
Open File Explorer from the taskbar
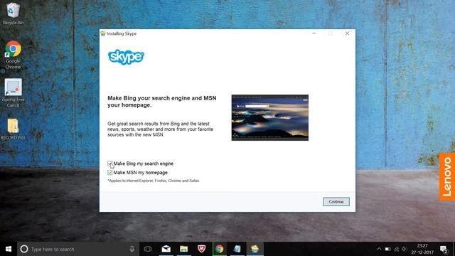point(183,249)
